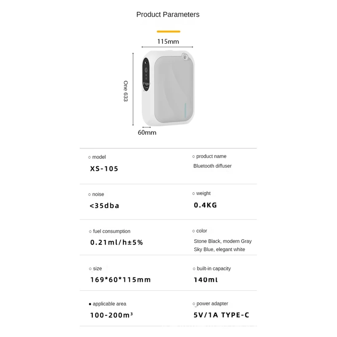Click the 115mm width dimension label

[168, 41]
